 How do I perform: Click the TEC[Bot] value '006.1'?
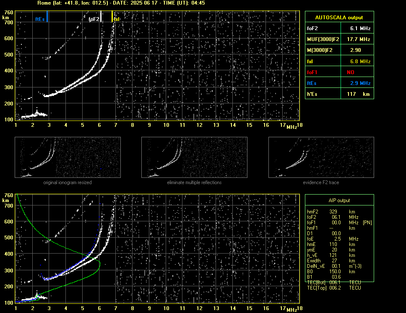click(335, 282)
